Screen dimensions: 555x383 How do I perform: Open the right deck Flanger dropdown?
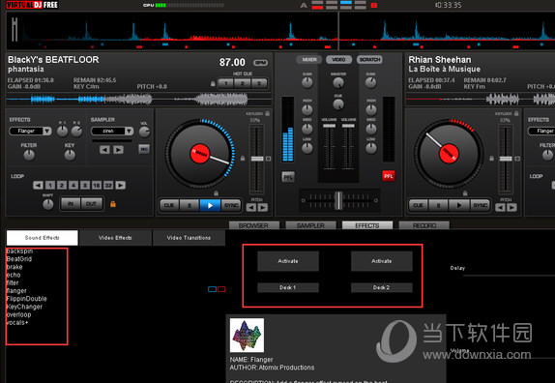pos(541,131)
